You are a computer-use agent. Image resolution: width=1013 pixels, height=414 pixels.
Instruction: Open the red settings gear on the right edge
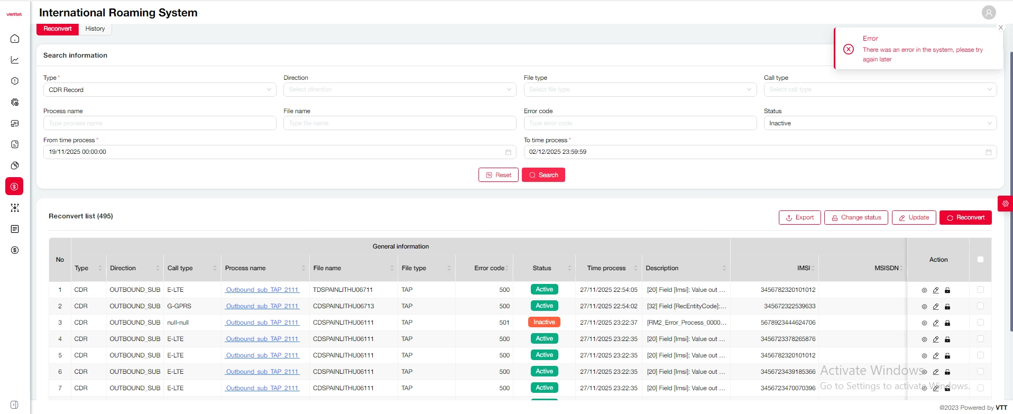point(1005,204)
